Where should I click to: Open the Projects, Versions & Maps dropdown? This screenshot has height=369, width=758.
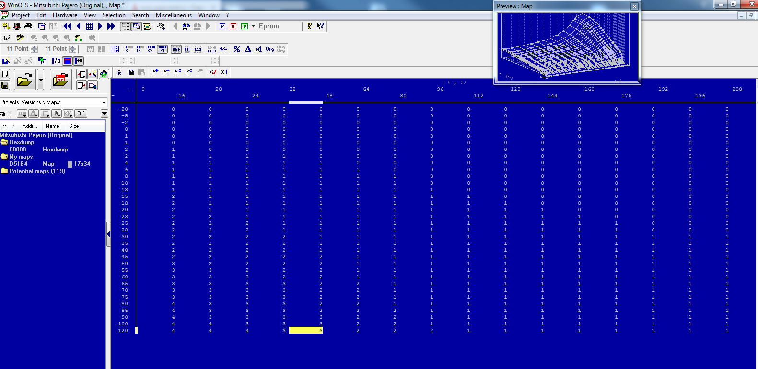tap(104, 102)
